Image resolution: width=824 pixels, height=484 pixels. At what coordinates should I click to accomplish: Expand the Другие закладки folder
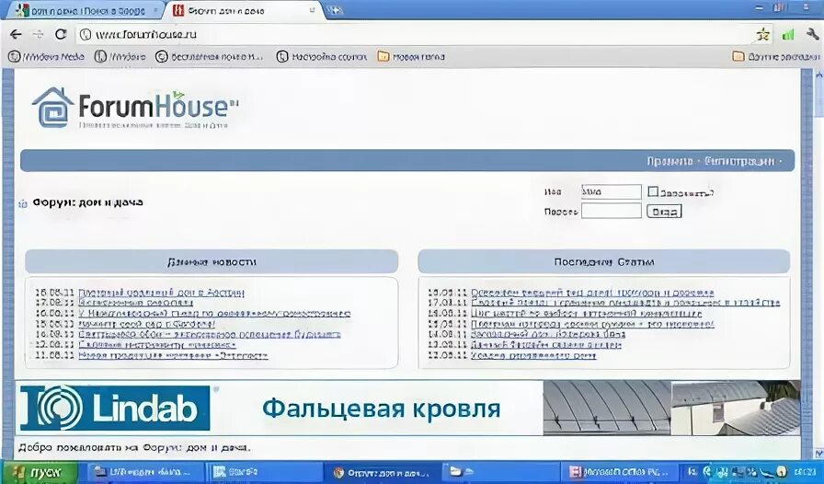(775, 56)
